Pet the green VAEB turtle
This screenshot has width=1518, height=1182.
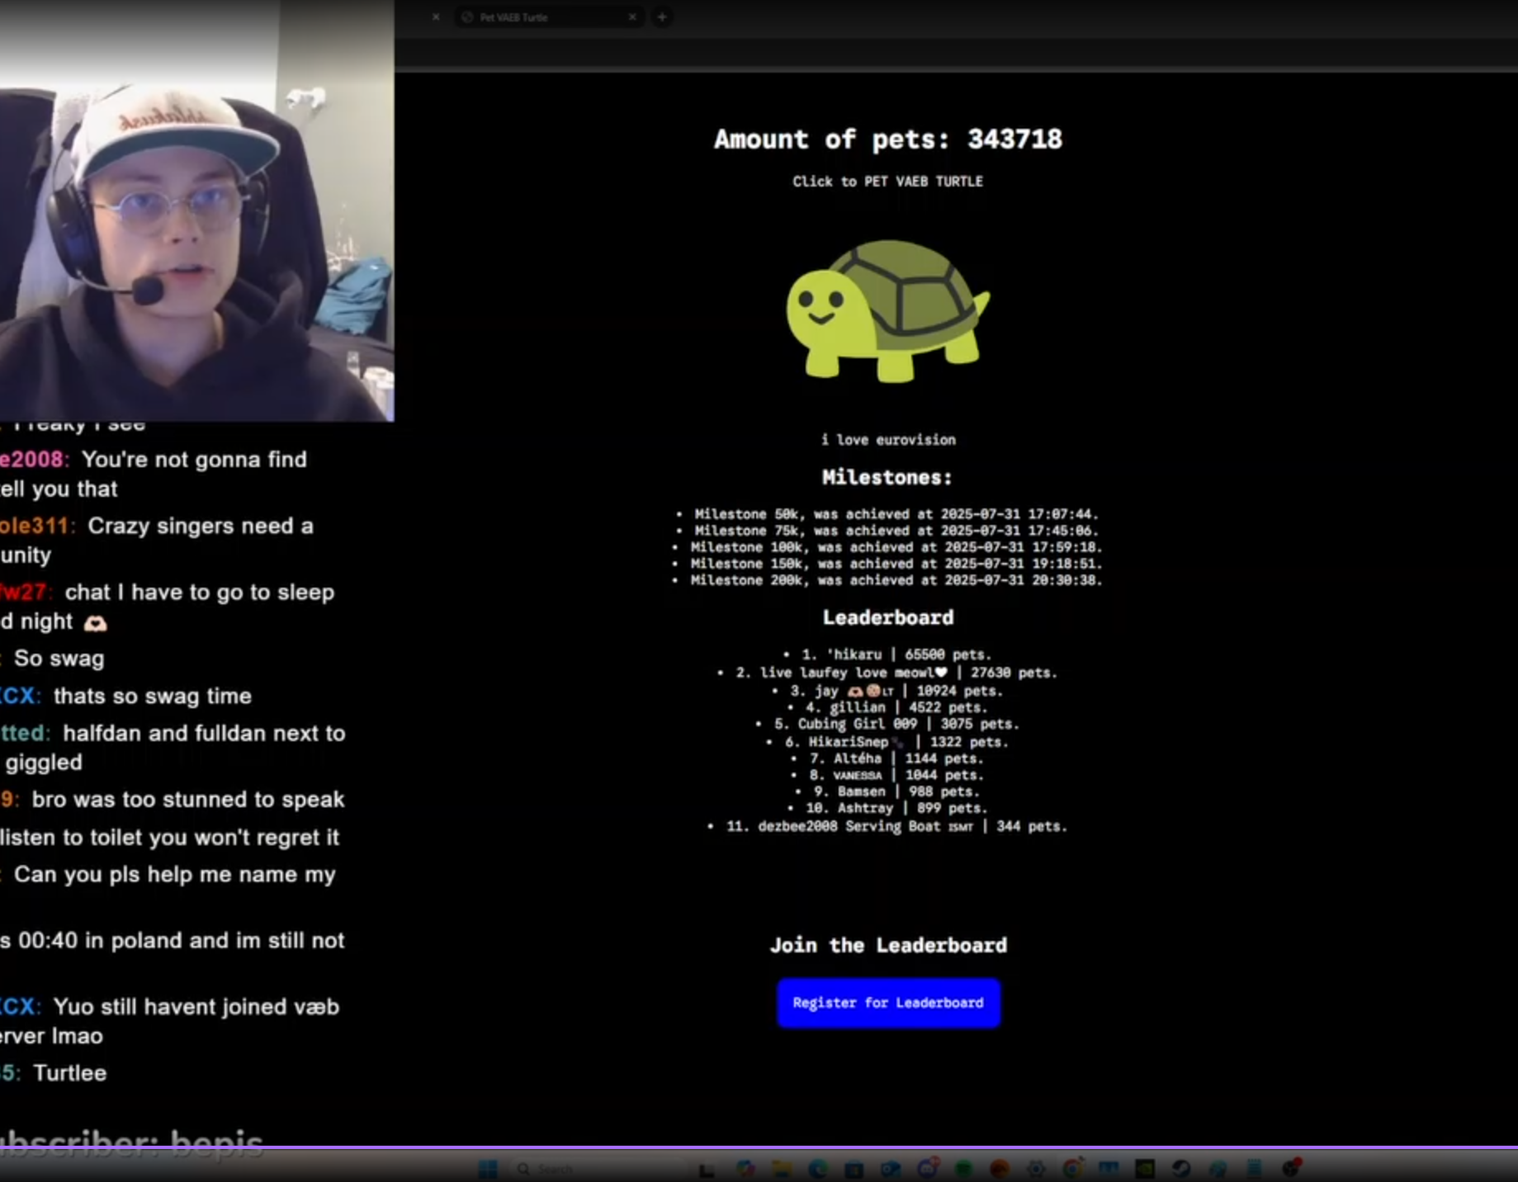pos(887,310)
